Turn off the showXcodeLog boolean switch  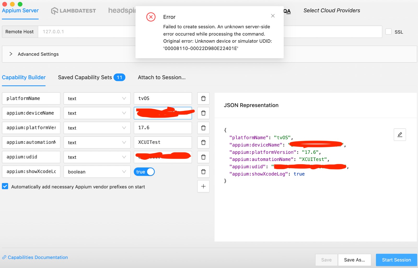144,172
